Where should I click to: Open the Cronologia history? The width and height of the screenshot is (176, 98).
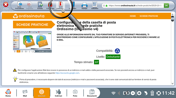coord(50,5)
